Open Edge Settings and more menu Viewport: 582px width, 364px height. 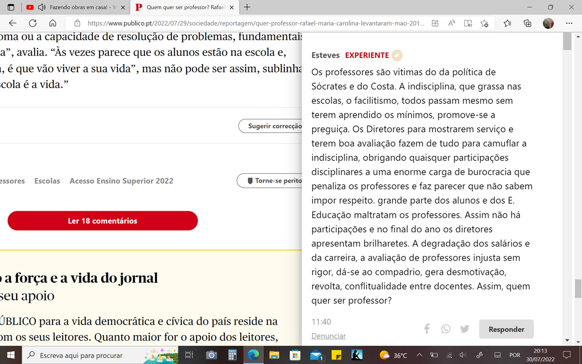(x=569, y=23)
